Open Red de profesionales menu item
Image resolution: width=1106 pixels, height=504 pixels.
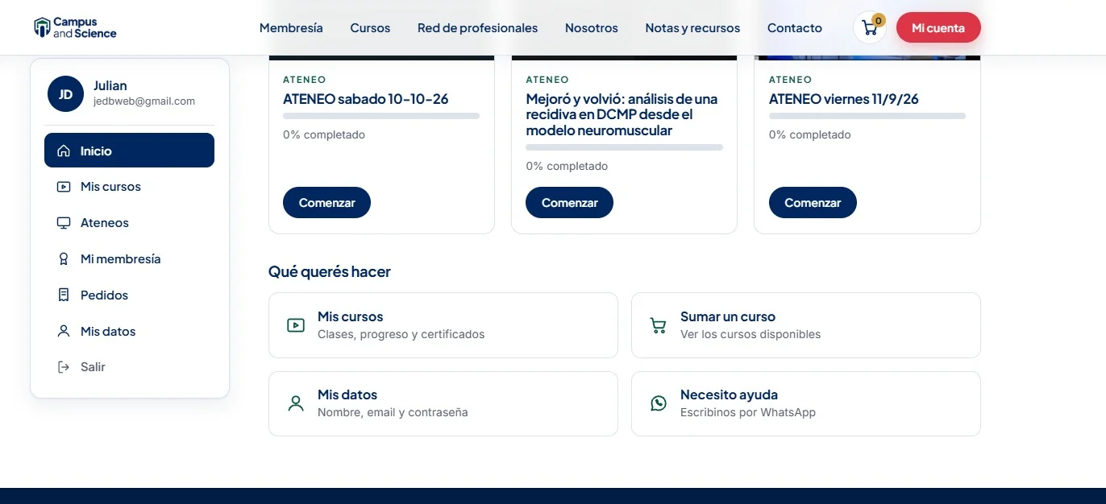(477, 28)
